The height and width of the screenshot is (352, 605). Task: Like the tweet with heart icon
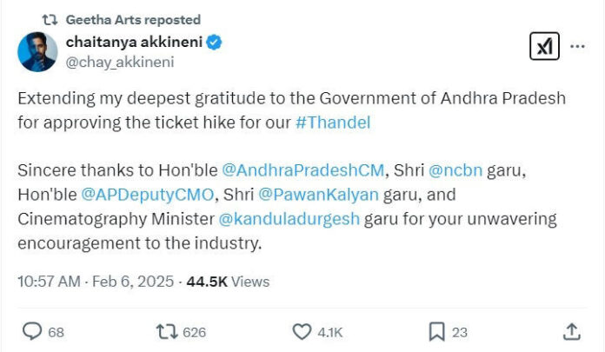(x=302, y=331)
